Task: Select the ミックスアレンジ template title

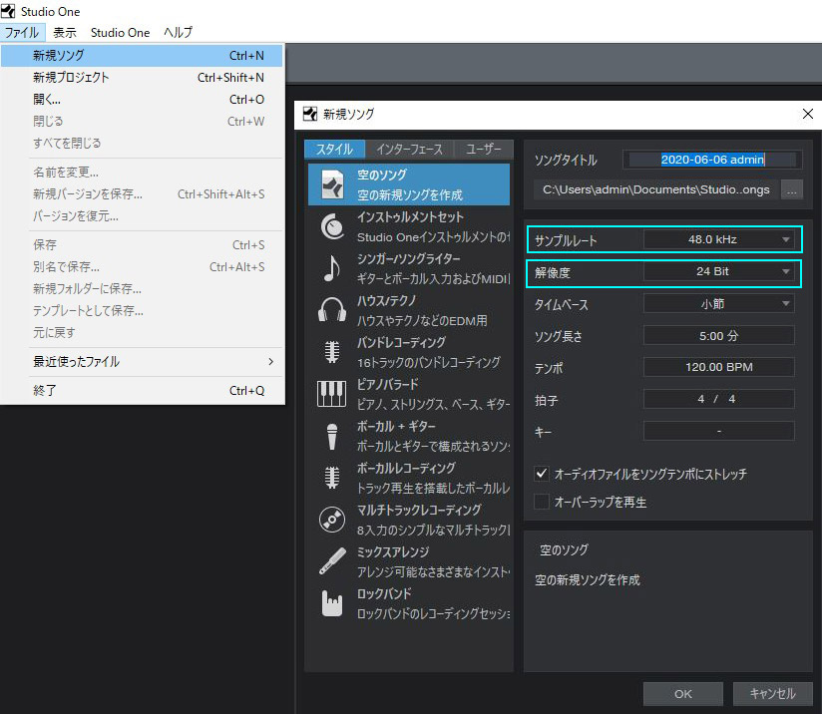Action: pos(393,552)
